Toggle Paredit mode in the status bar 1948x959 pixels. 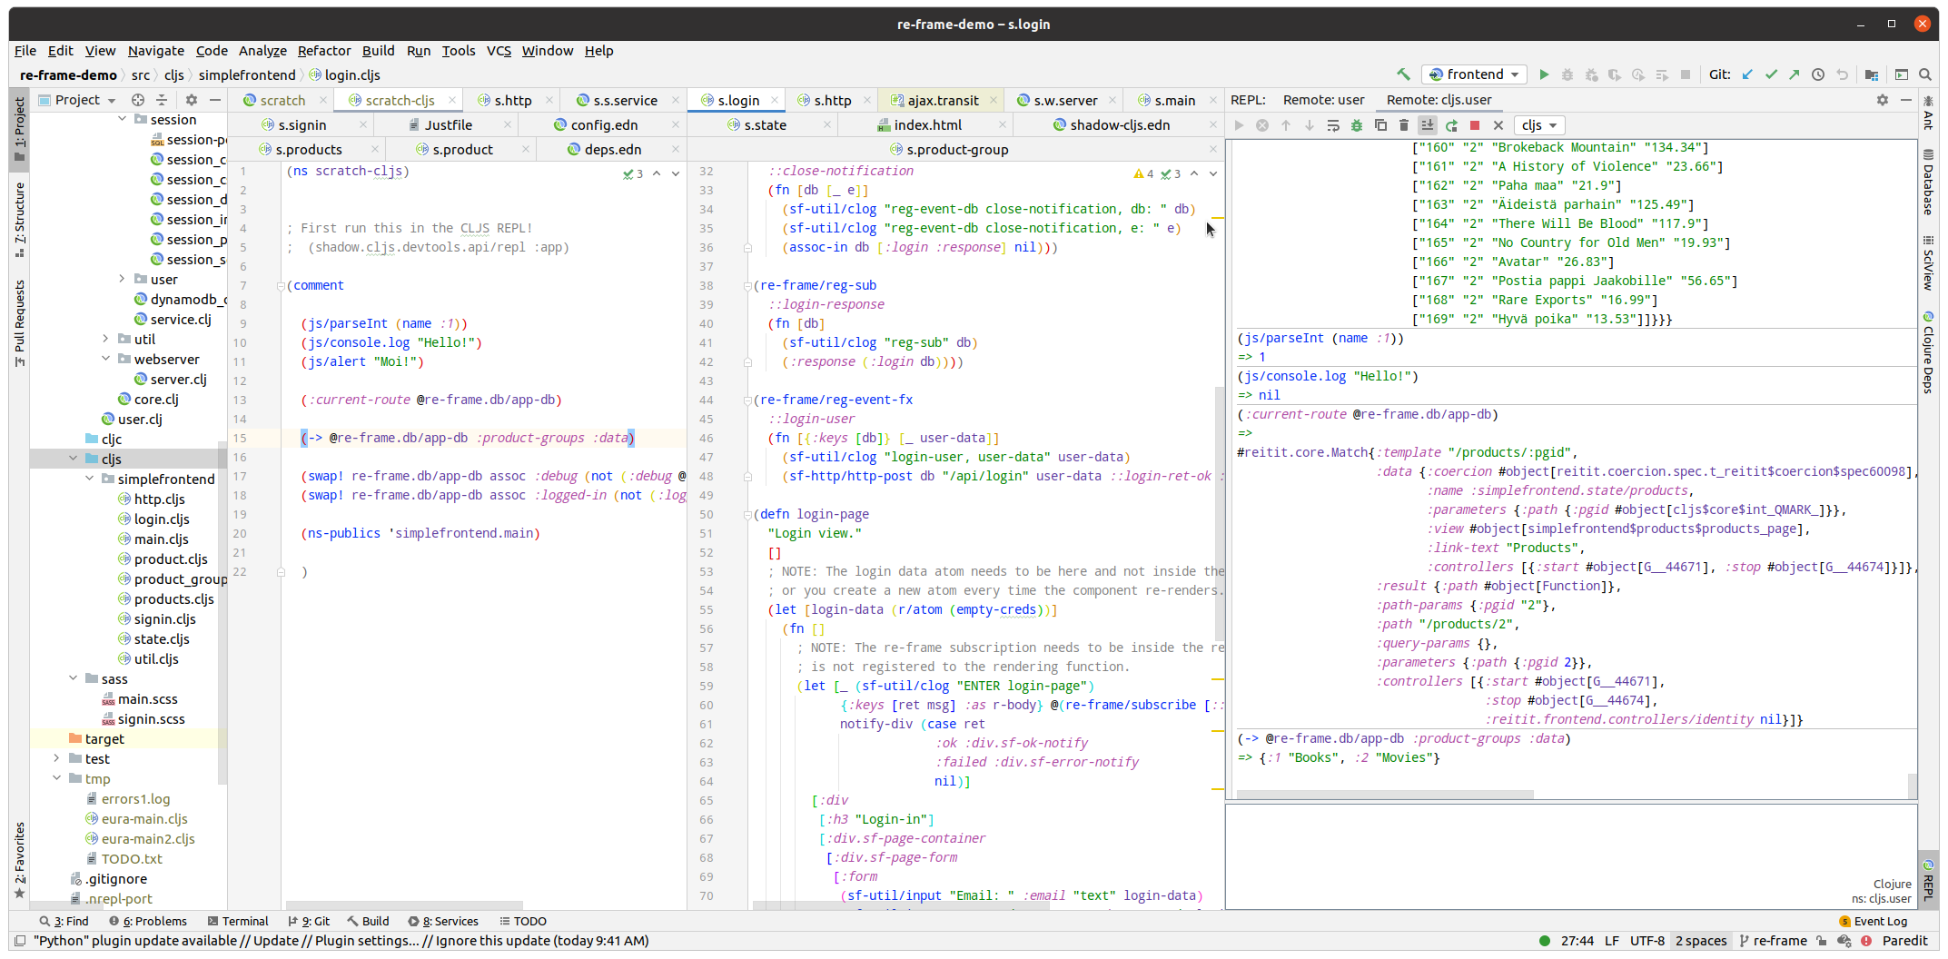1904,941
